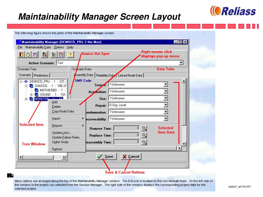Click the blue arrow and red minus toolbar icon
Image resolution: width=263 pixels, height=197 pixels.
pyautogui.click(x=35, y=54)
